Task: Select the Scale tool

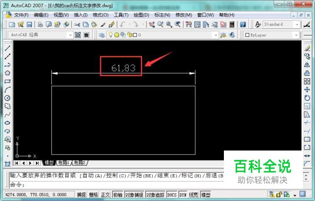Action: [x=307, y=106]
